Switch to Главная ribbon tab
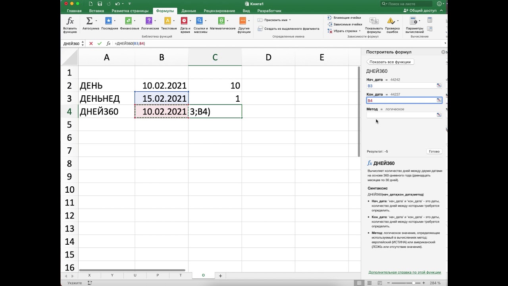Viewport: 508px width, 286px height. [74, 11]
